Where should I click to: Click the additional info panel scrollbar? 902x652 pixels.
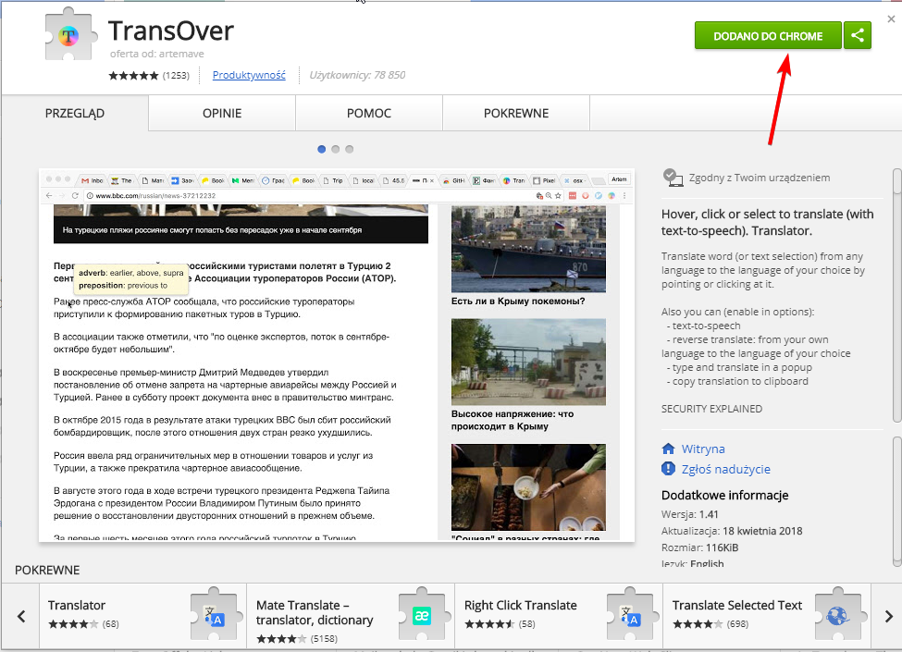(896, 501)
